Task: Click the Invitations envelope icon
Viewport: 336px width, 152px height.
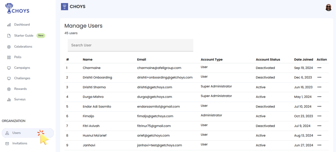Action: point(7,144)
